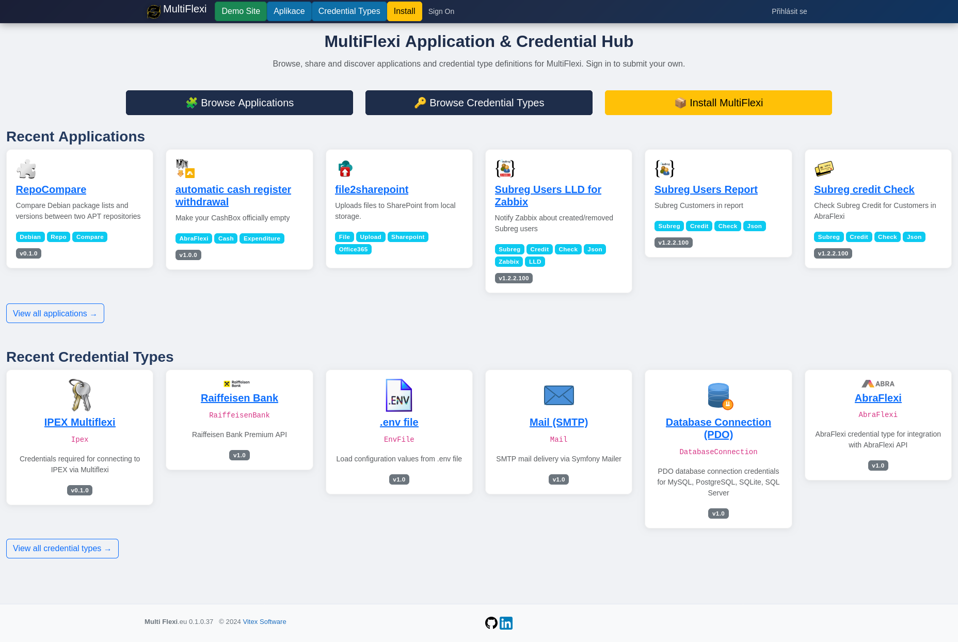The width and height of the screenshot is (958, 642).
Task: Click the Cash tag badge
Action: tap(226, 238)
